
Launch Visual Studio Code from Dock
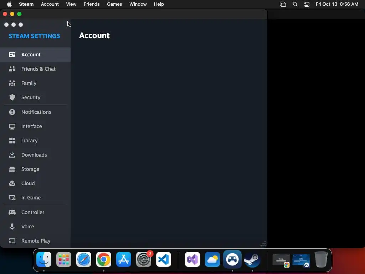pyautogui.click(x=163, y=259)
